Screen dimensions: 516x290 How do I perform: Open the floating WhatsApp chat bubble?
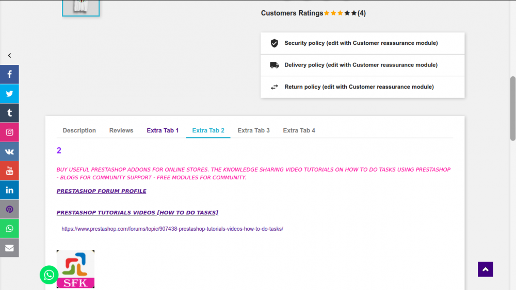pos(49,275)
